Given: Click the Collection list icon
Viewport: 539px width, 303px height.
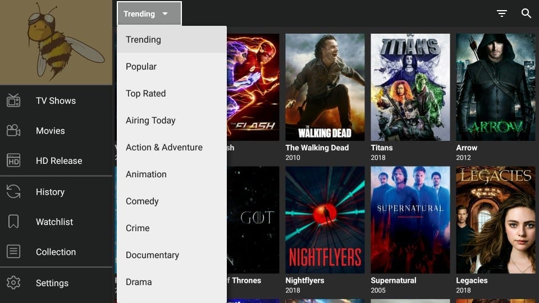Looking at the screenshot, I should tap(13, 251).
